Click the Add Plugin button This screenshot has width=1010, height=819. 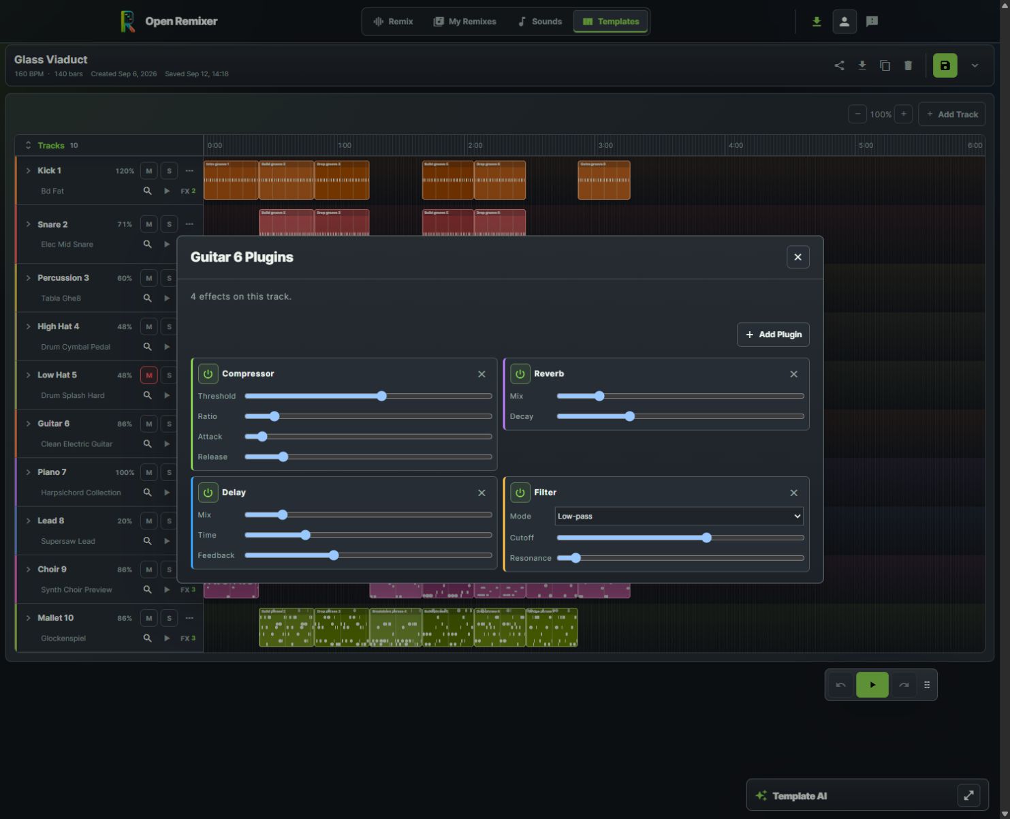pyautogui.click(x=773, y=335)
